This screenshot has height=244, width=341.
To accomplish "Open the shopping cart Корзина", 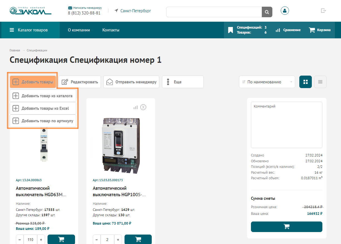I will click(320, 30).
